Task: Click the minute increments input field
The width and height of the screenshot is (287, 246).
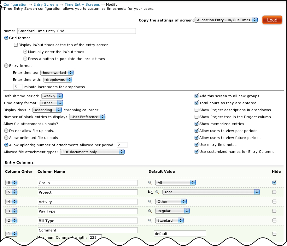Action: point(18,87)
